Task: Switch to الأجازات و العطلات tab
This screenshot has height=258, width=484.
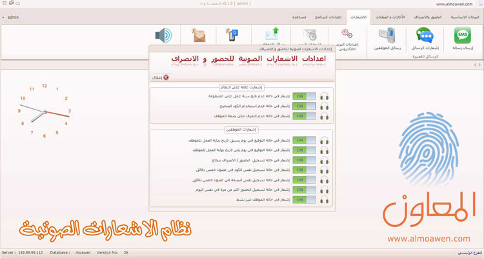Action: [x=390, y=17]
